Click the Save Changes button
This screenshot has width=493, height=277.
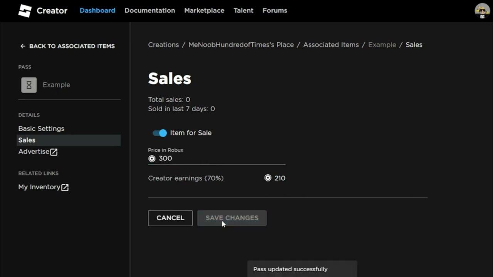coord(232,218)
